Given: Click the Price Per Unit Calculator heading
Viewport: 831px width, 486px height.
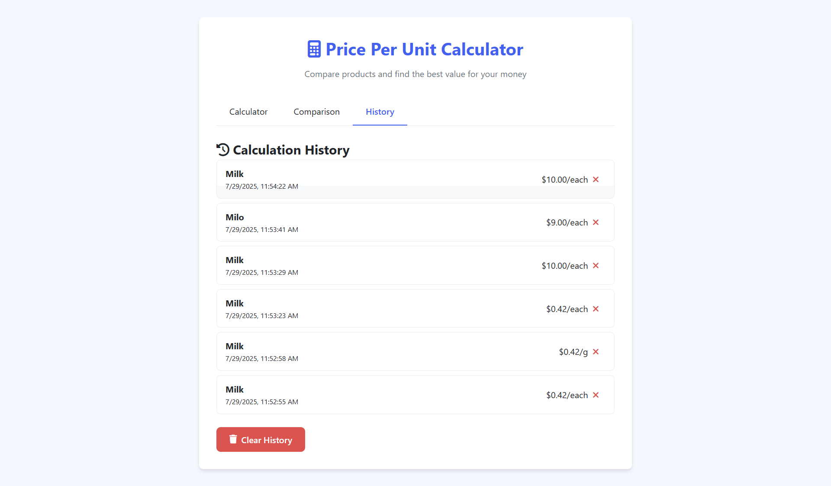Looking at the screenshot, I should pyautogui.click(x=424, y=49).
